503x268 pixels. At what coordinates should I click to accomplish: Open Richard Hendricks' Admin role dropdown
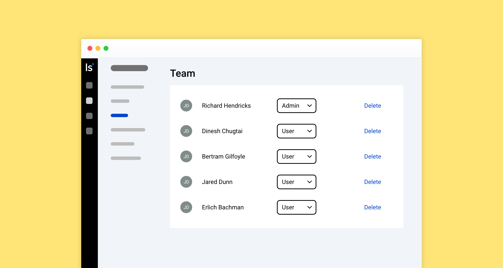point(297,106)
